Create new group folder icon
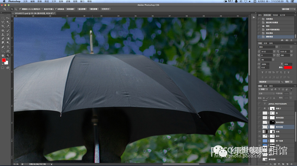Image resolution: width=297 pixels, height=166 pixels. pyautogui.click(x=283, y=164)
